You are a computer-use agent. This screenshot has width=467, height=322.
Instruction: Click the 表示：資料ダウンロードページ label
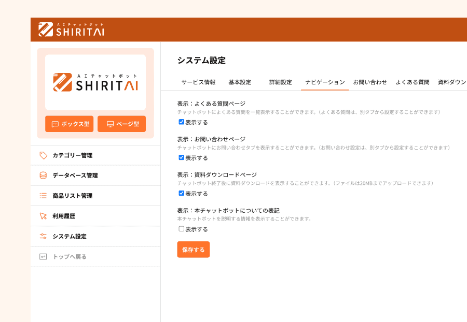pyautogui.click(x=217, y=174)
